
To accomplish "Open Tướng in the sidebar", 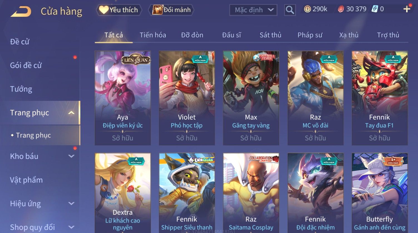I will point(21,89).
